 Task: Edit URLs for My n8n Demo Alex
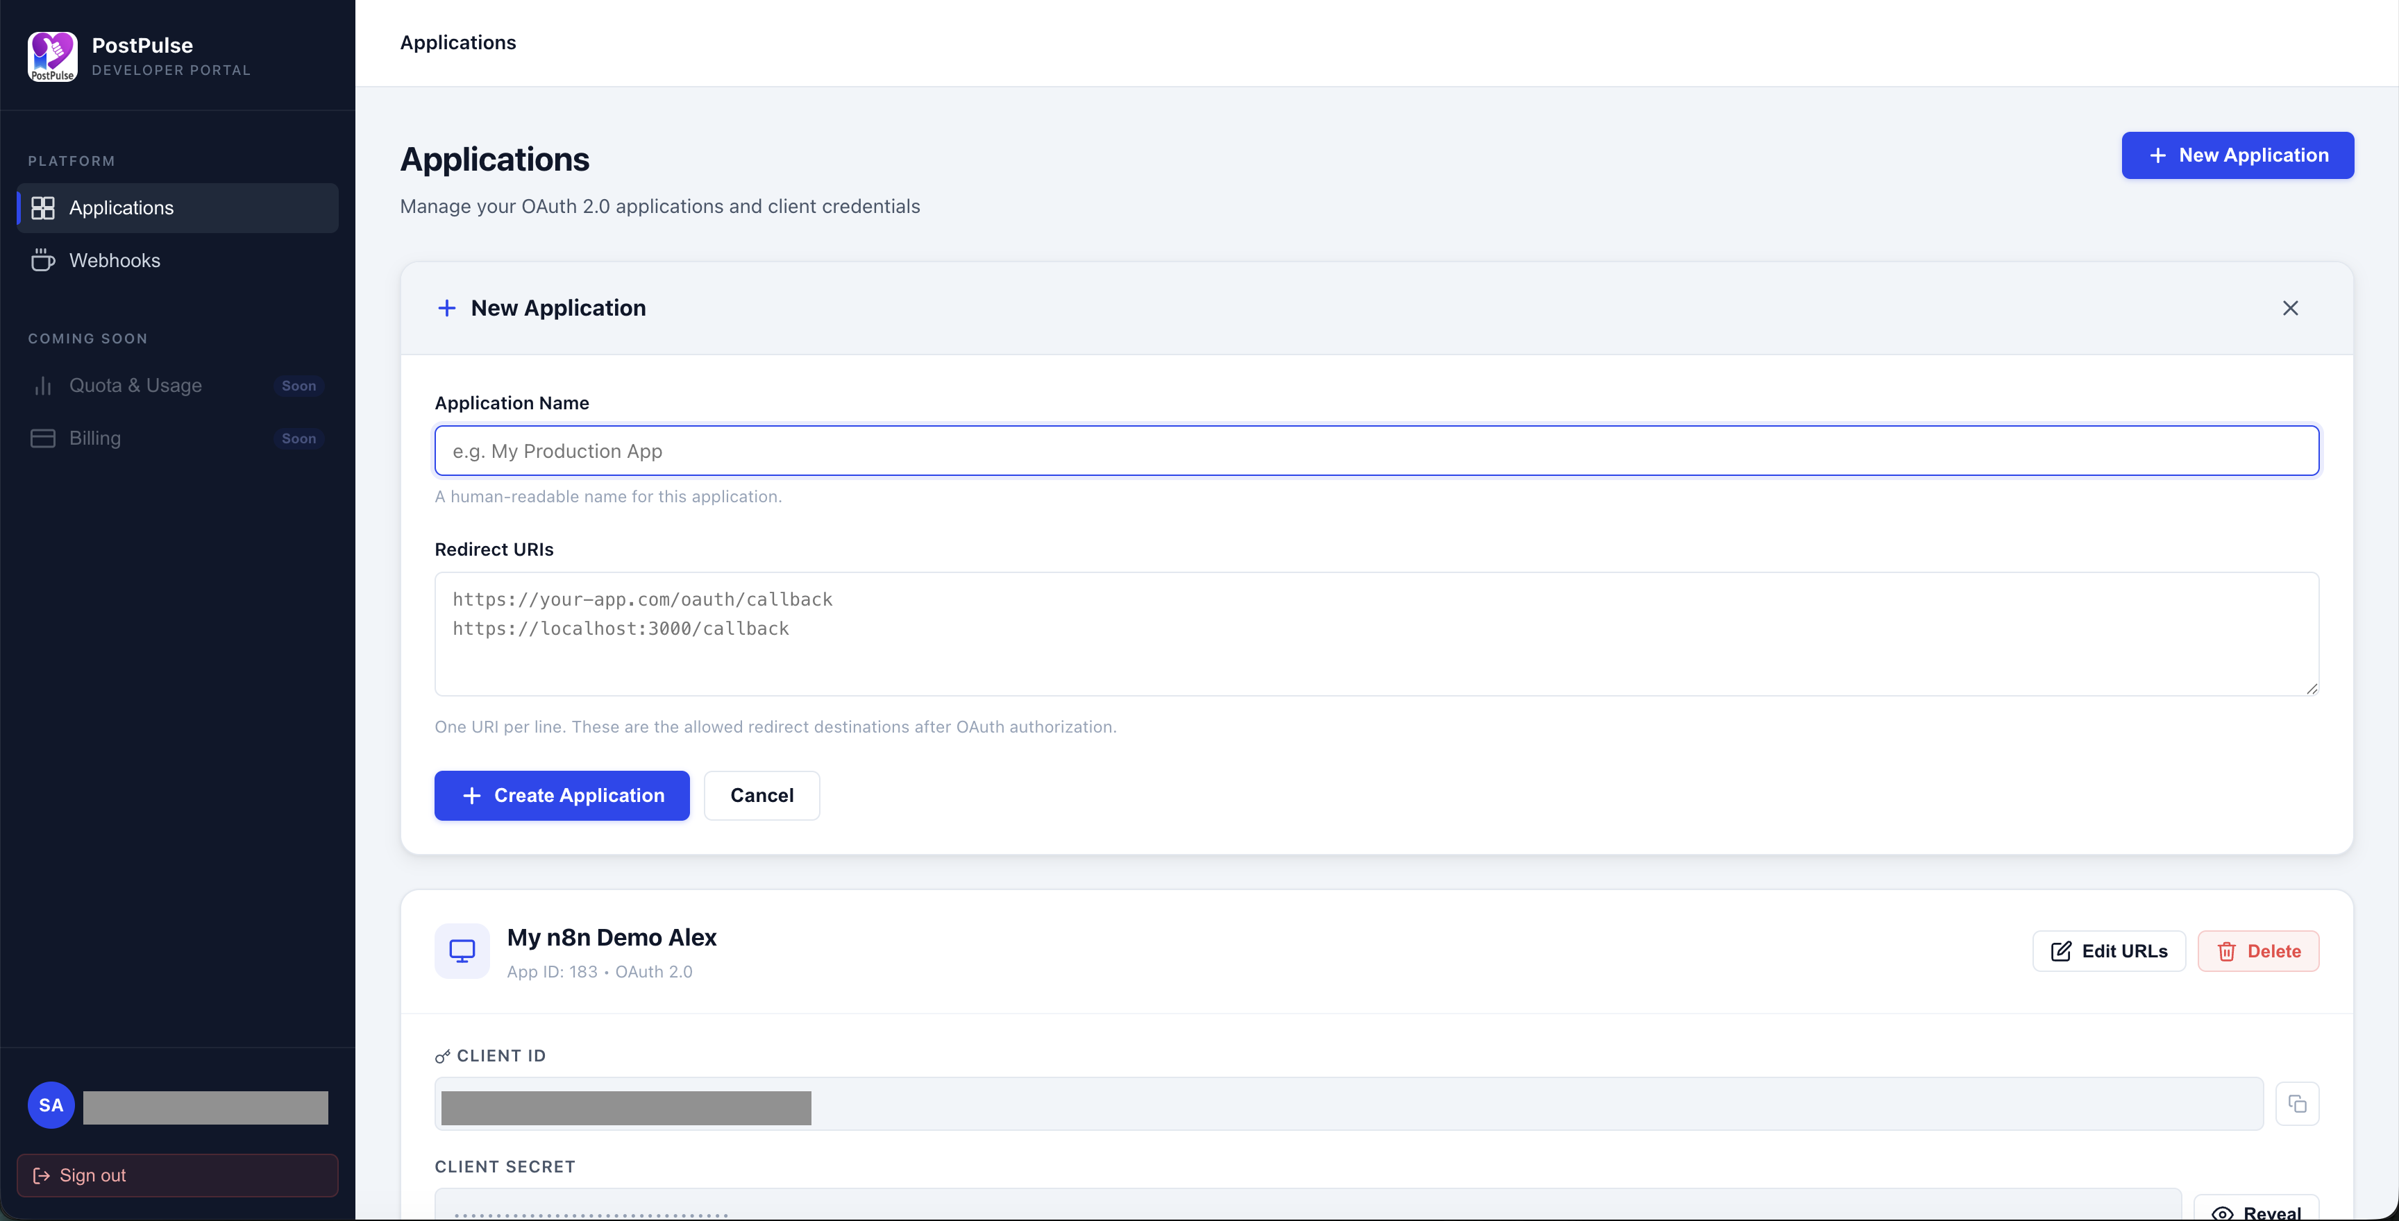coord(2108,950)
